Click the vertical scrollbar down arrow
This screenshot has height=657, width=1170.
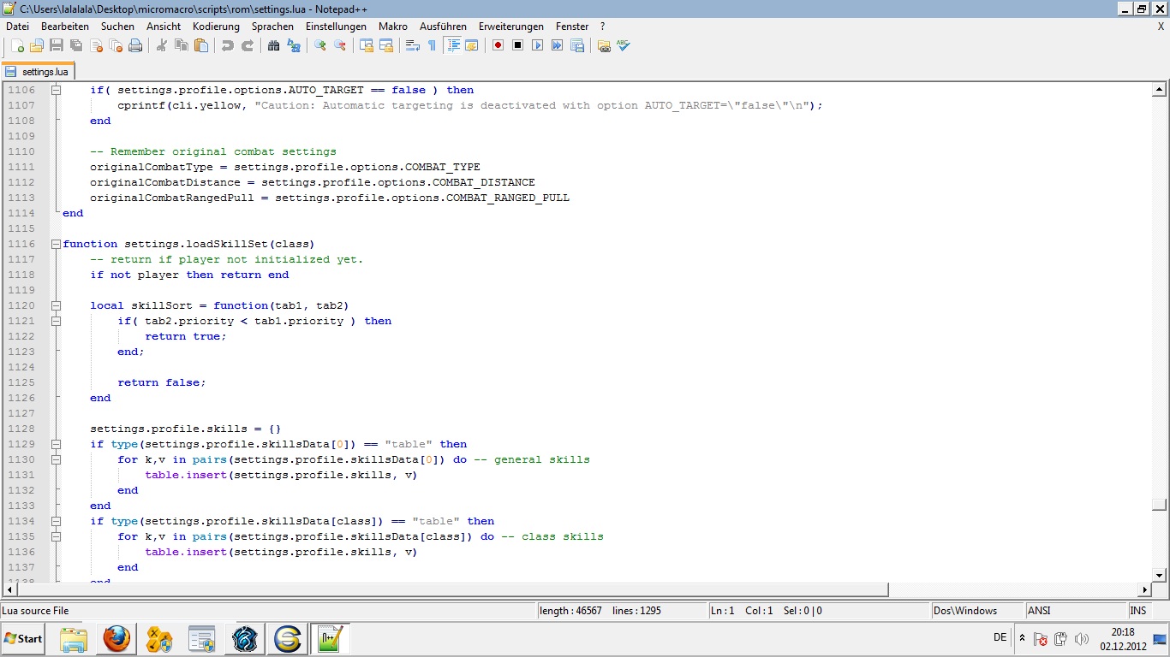1159,576
